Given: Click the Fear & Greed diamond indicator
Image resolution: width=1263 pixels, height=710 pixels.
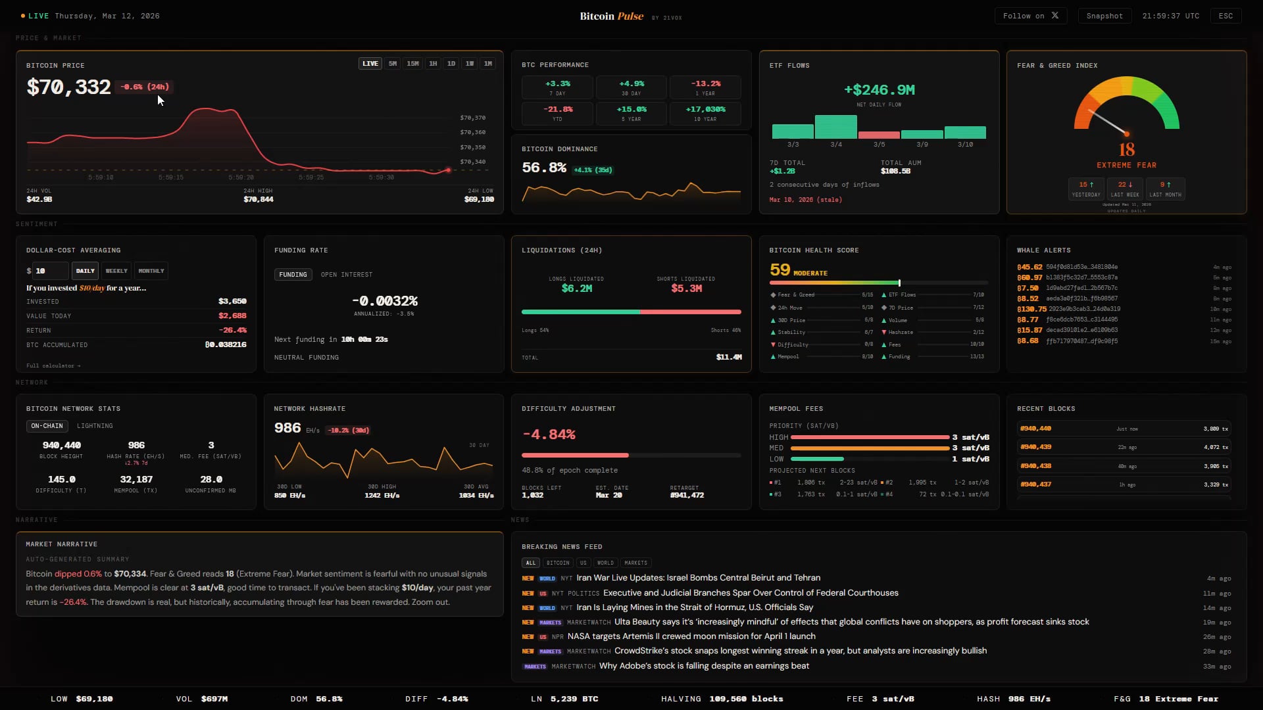Looking at the screenshot, I should [773, 295].
